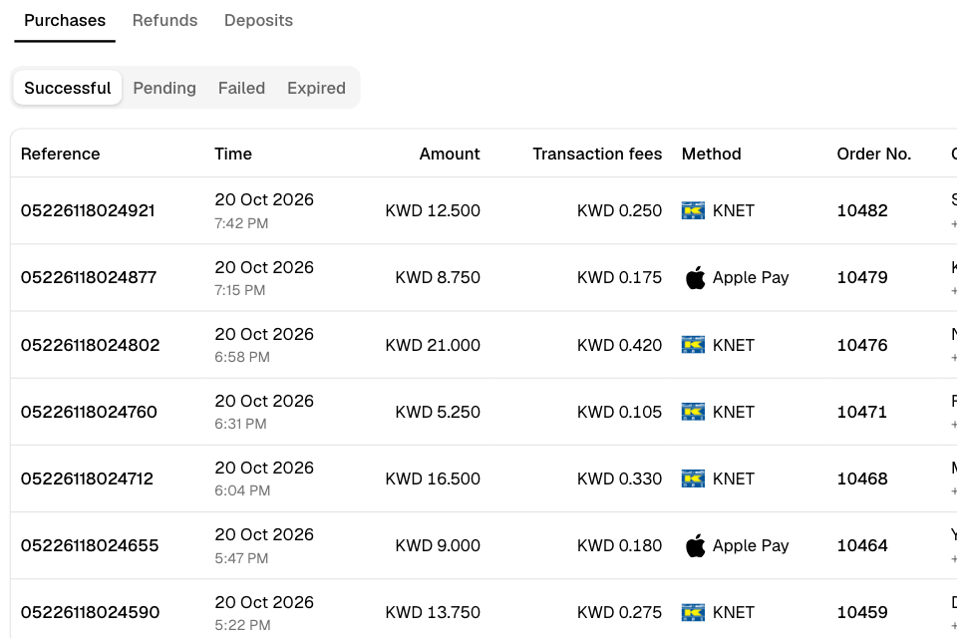The image size is (957, 638).
Task: Click the 6:58 PM timestamp
Action: [241, 357]
